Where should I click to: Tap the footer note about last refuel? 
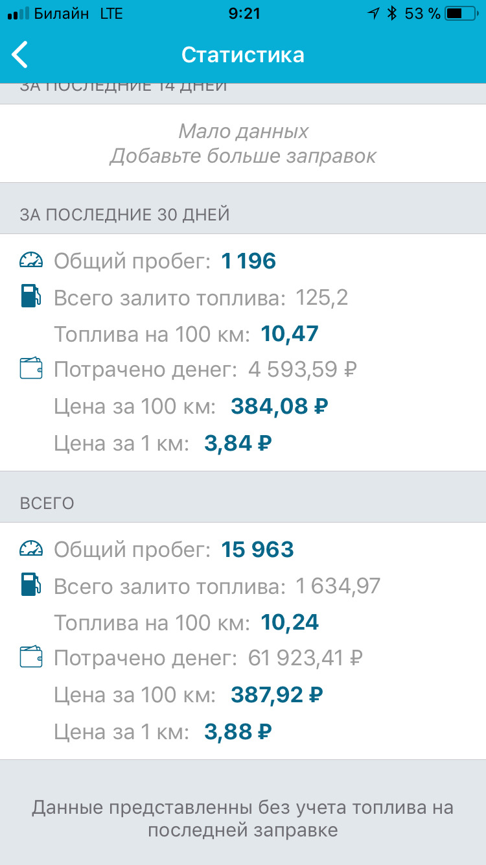tap(243, 819)
